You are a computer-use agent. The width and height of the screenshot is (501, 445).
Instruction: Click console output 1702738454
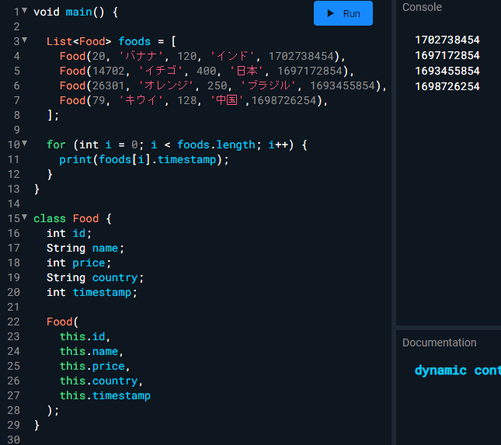pyautogui.click(x=447, y=40)
